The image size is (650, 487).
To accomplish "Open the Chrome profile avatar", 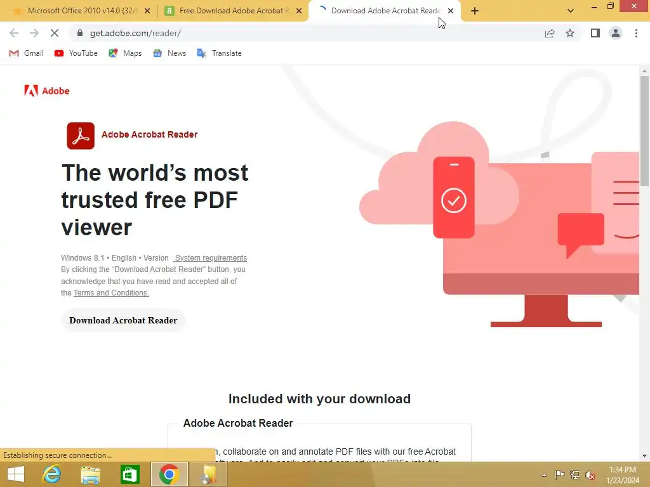I will click(616, 33).
